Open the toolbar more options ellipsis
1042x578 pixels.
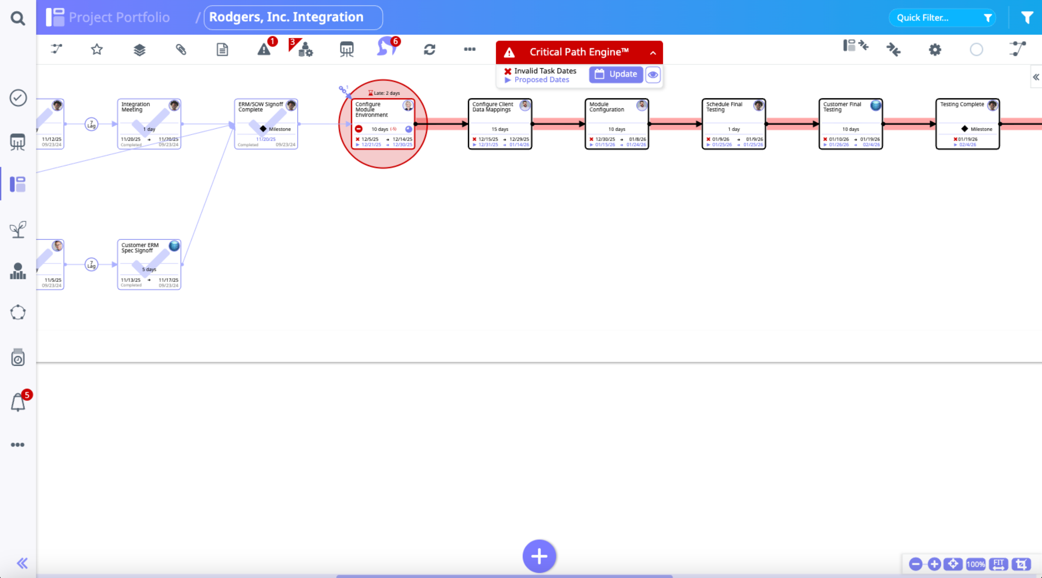pos(469,49)
